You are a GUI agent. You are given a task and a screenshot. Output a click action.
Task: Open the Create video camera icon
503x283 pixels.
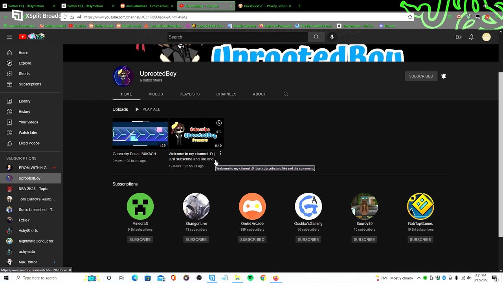[459, 37]
